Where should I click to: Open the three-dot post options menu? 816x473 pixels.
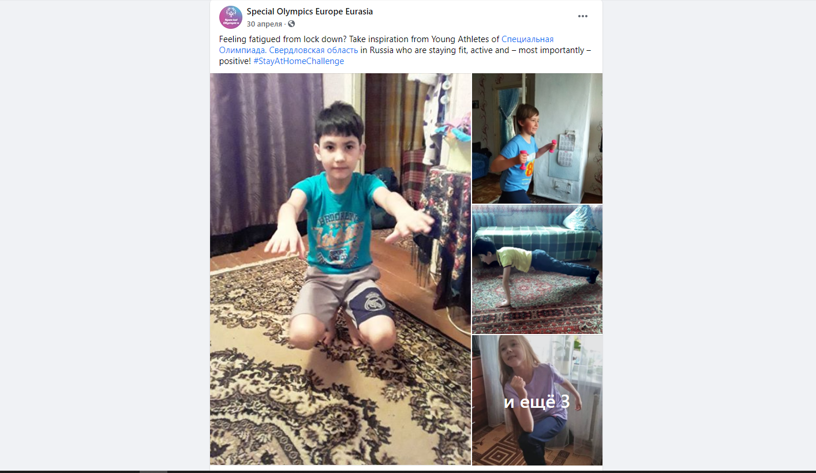(583, 16)
